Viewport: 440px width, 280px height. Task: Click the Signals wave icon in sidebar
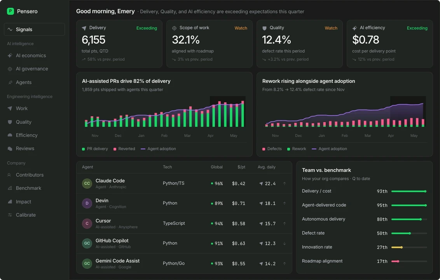coord(10,30)
